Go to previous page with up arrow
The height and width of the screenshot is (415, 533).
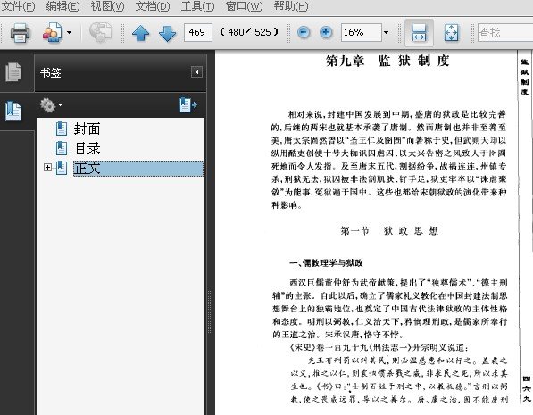pyautogui.click(x=141, y=33)
